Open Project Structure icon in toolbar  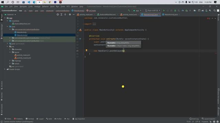(x=195, y=11)
